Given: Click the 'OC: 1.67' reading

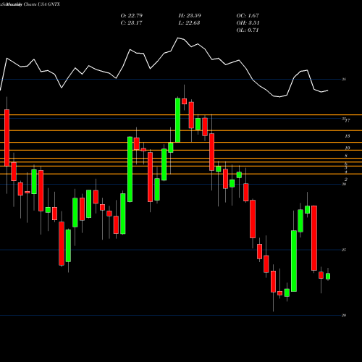Looking at the screenshot, I should coord(248,16).
